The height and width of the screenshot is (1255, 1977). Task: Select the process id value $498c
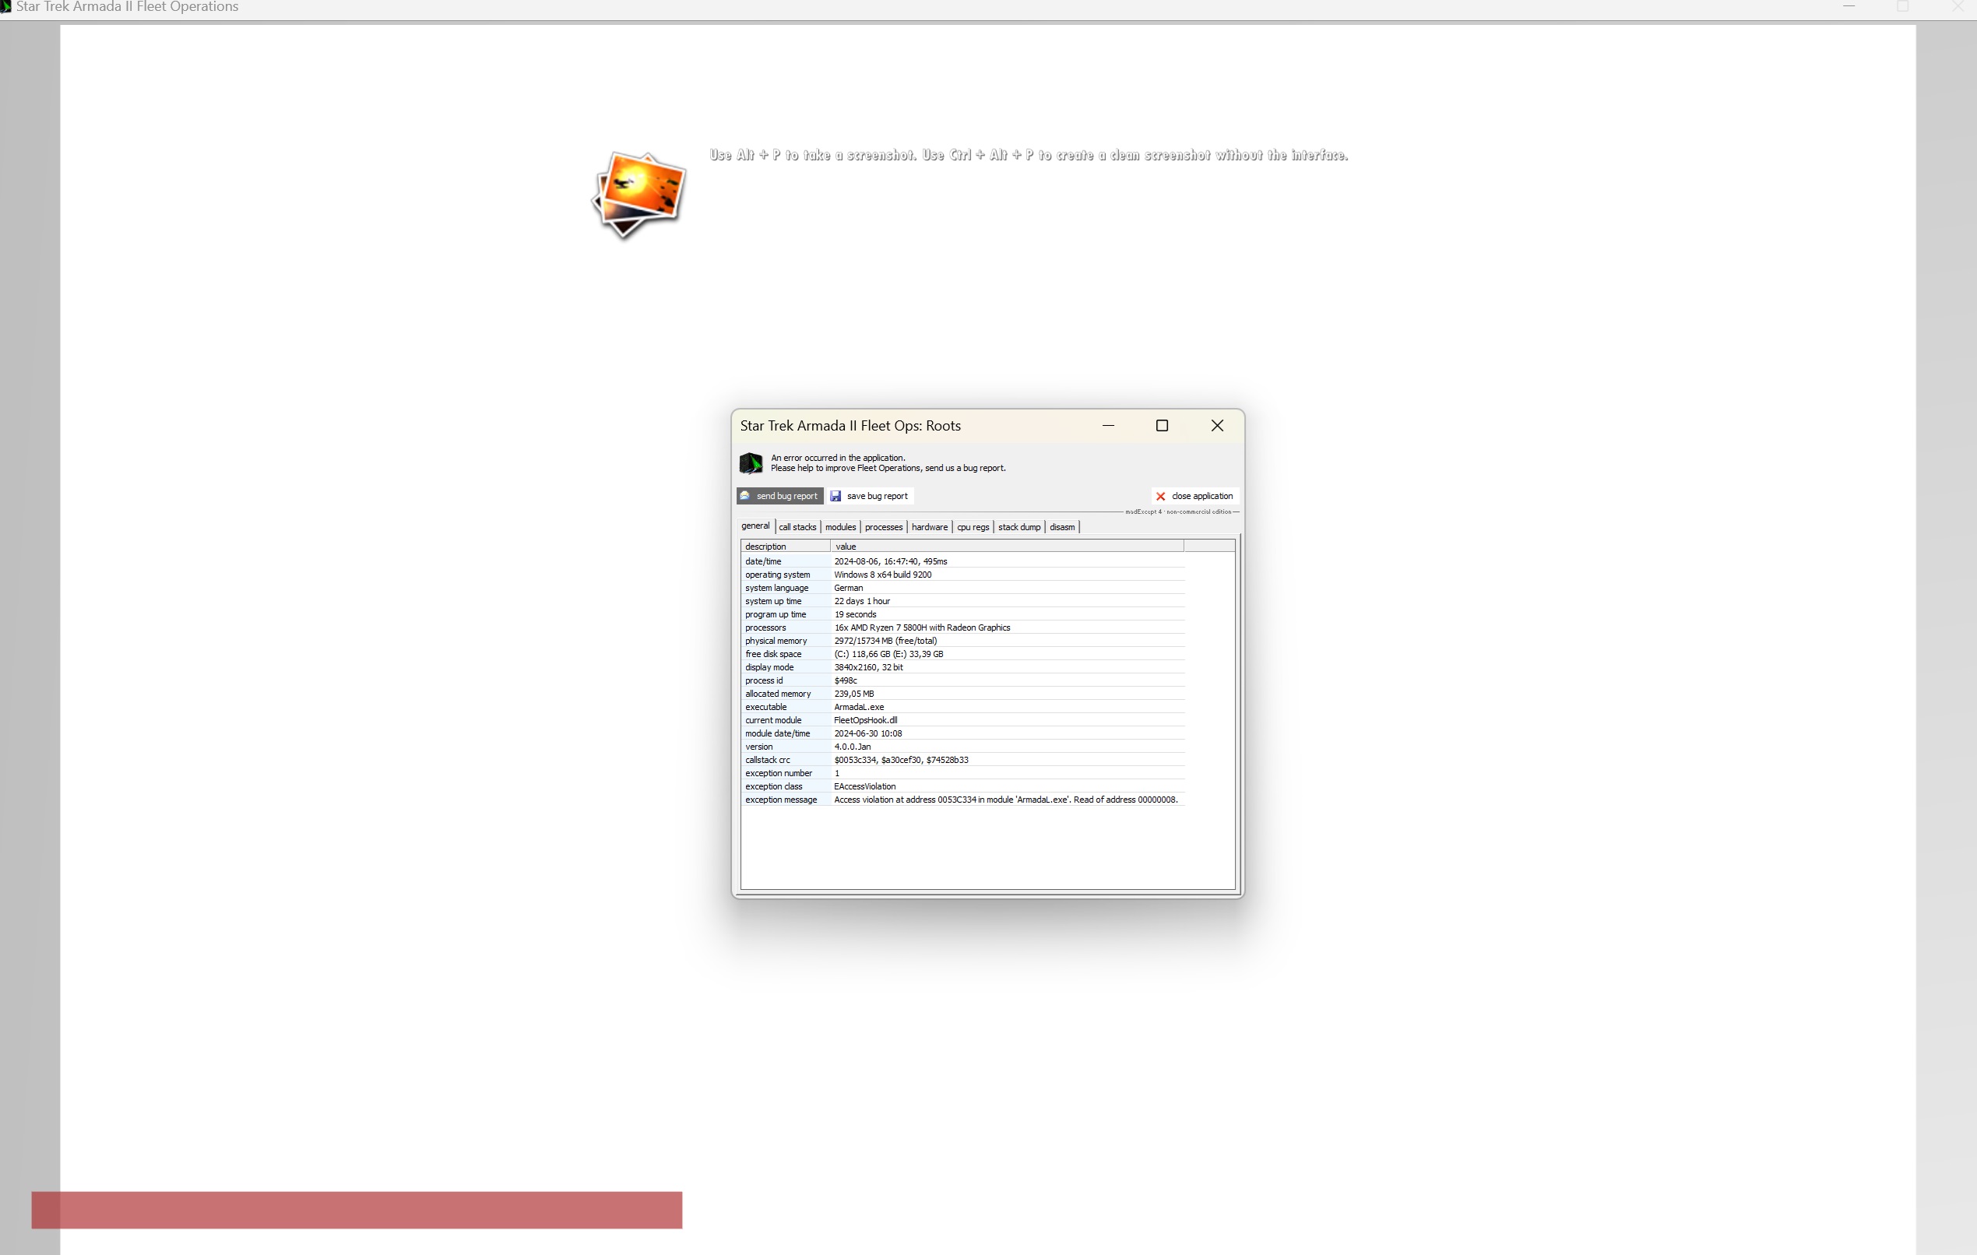tap(846, 680)
